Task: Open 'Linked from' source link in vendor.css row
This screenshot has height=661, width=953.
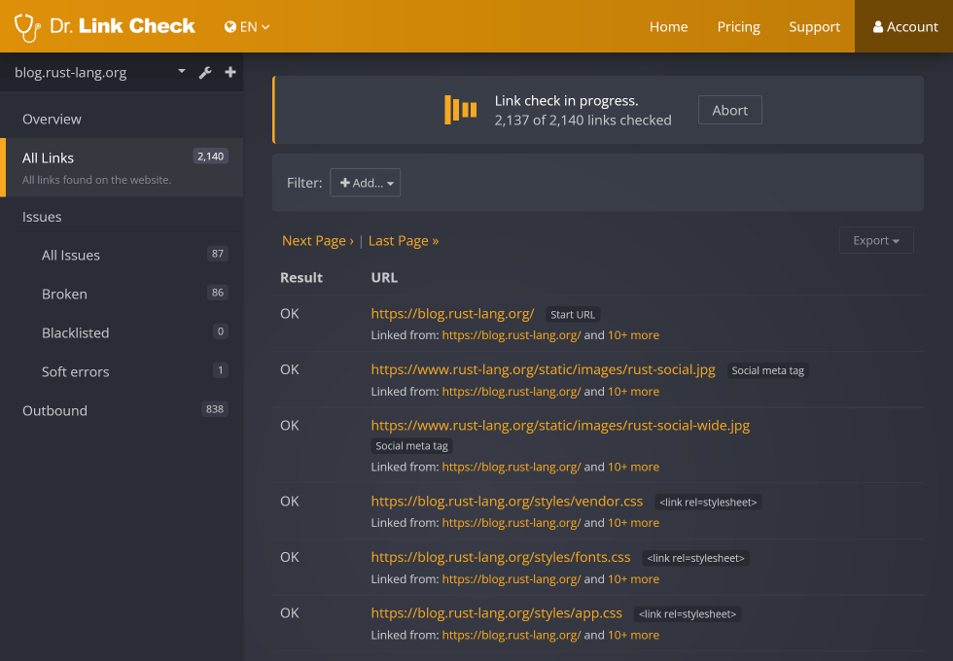Action: point(512,523)
